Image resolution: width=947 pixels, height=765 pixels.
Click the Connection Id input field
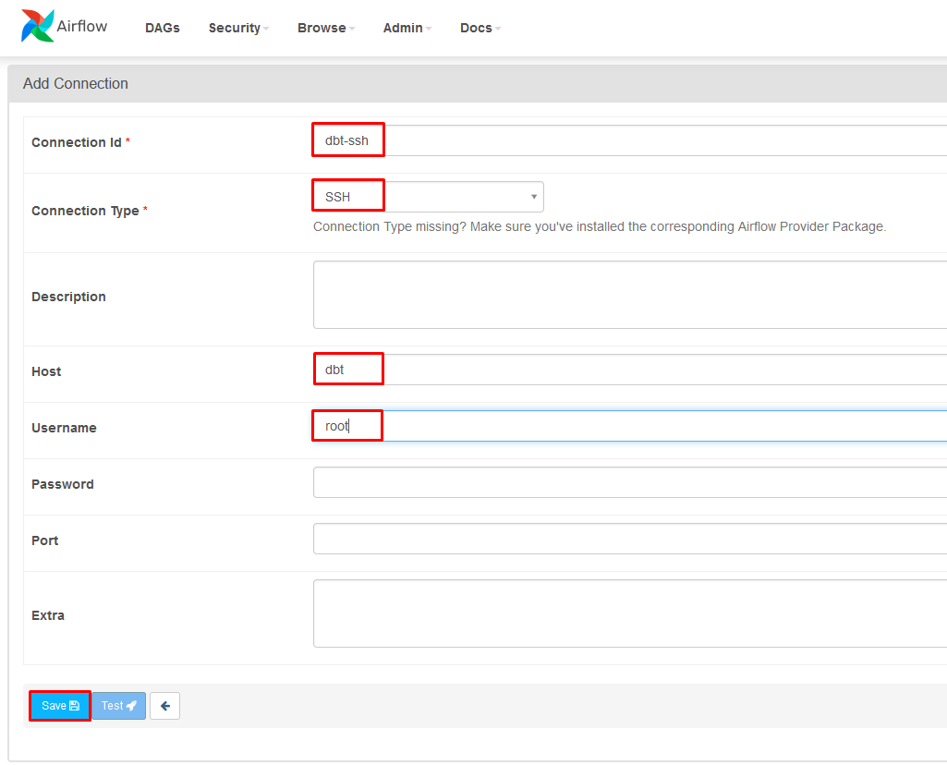[x=628, y=141]
